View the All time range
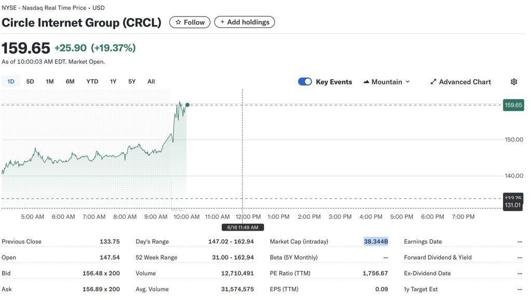 [151, 81]
